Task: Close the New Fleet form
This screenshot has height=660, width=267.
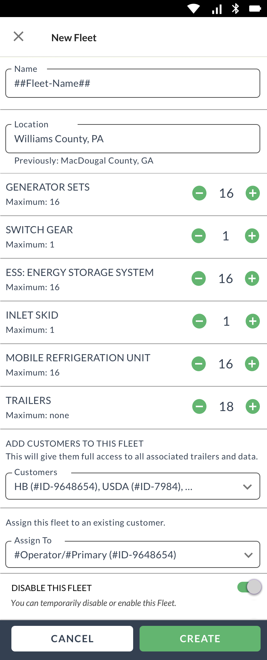Action: coord(19,36)
